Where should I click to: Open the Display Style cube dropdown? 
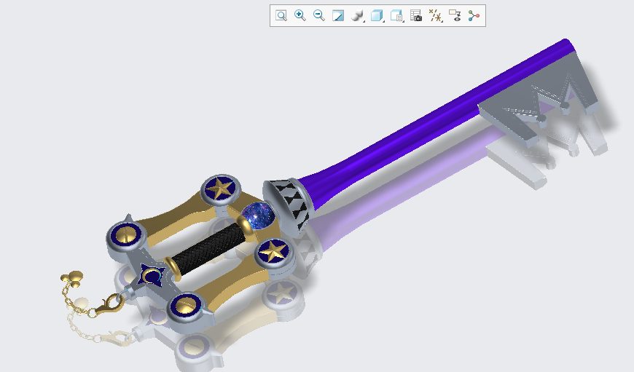click(377, 16)
